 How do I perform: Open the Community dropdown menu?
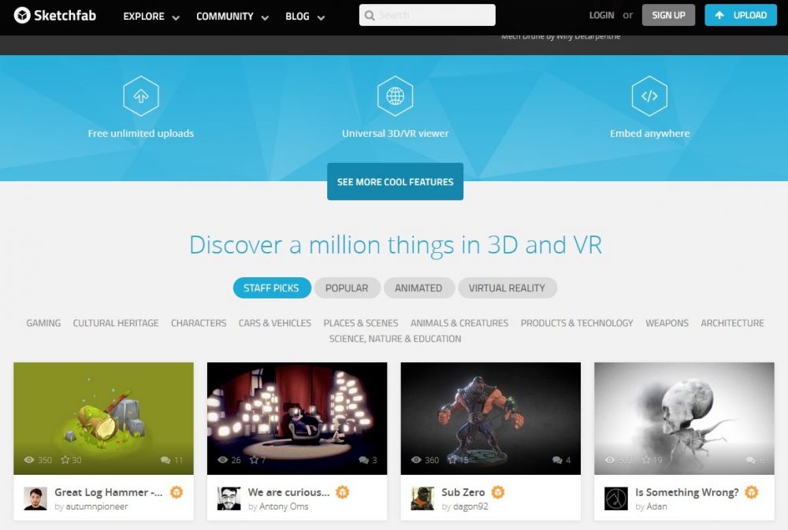pyautogui.click(x=232, y=16)
